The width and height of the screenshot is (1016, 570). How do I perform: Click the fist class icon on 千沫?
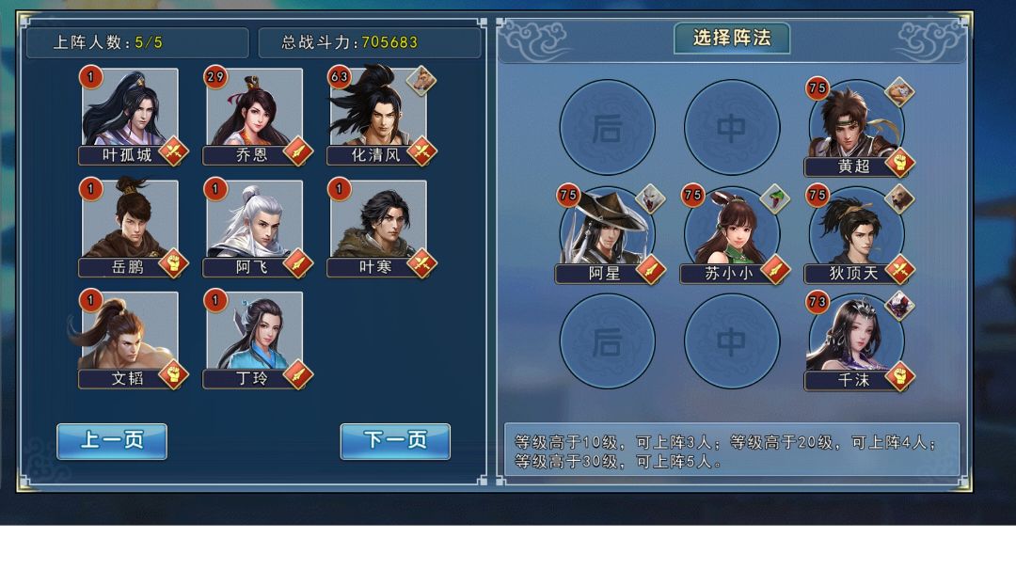pyautogui.click(x=900, y=376)
